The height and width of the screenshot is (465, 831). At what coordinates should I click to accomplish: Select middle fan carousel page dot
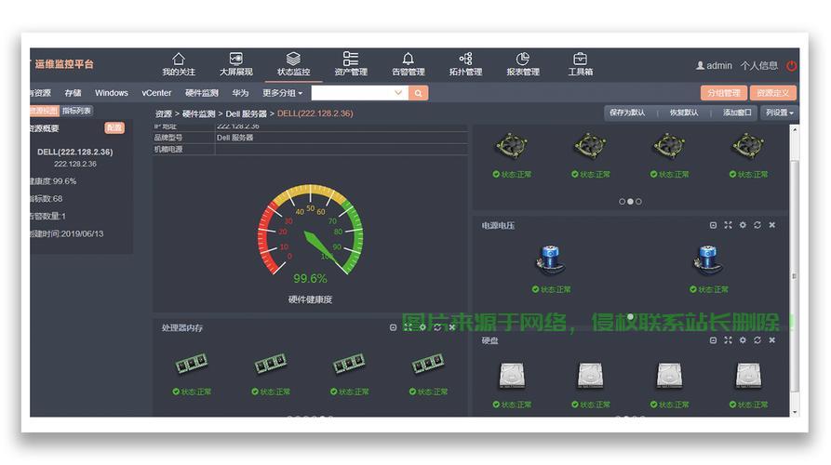(x=630, y=202)
